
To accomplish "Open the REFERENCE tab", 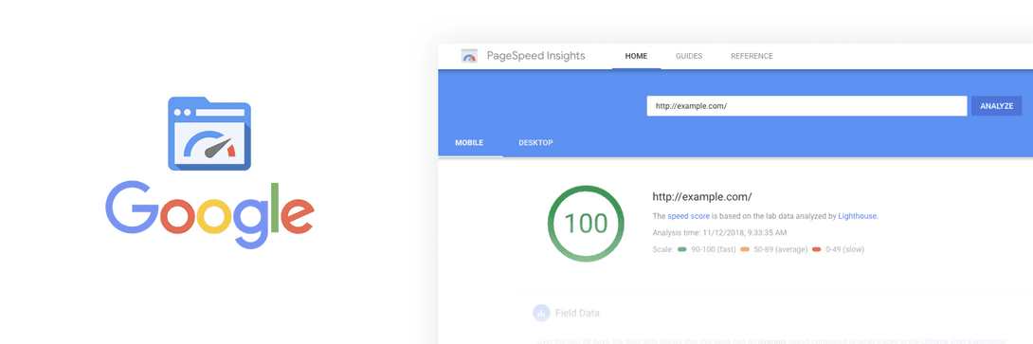I will click(x=752, y=56).
